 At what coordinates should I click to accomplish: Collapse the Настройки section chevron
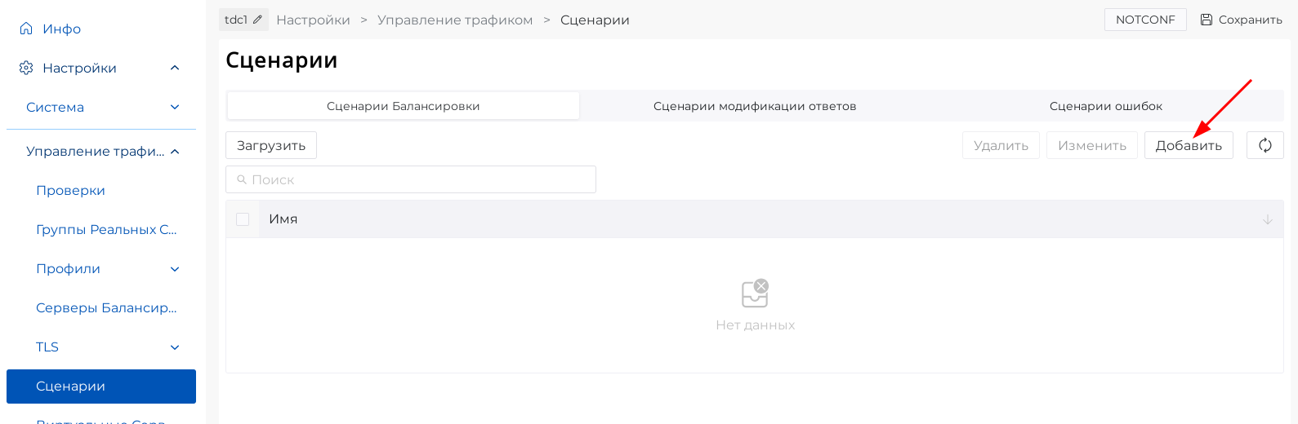175,68
